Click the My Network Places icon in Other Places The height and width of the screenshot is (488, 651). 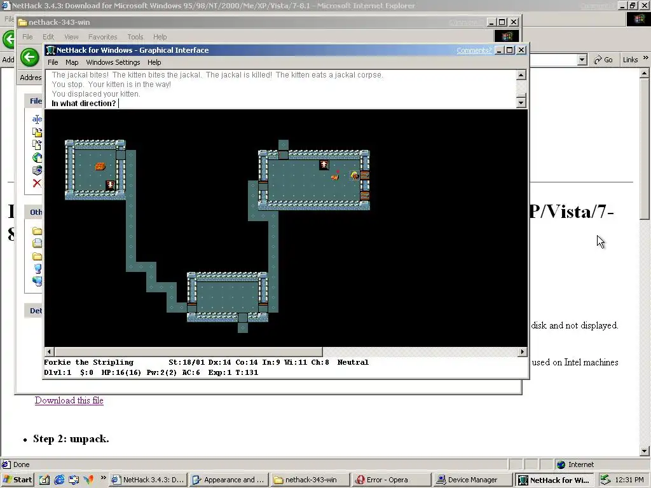pos(37,281)
